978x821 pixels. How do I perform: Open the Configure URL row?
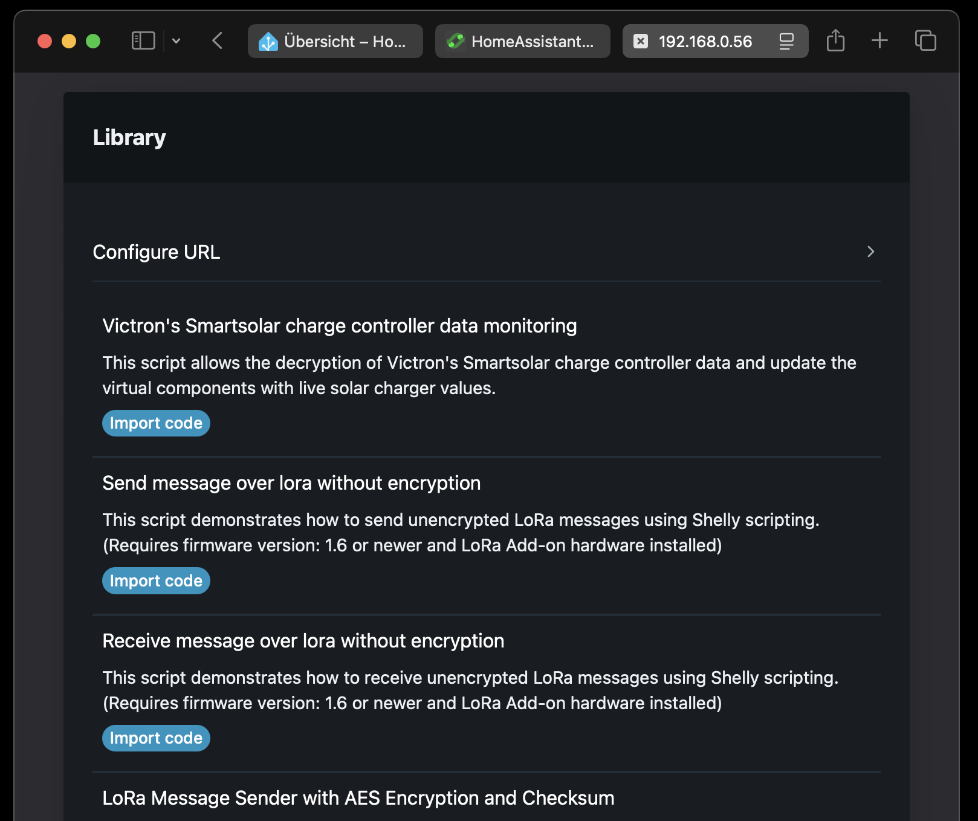[x=157, y=252]
